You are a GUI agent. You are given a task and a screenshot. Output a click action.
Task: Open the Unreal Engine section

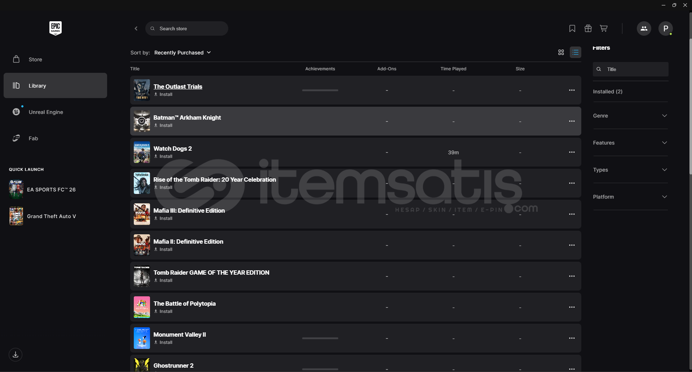tap(55, 112)
